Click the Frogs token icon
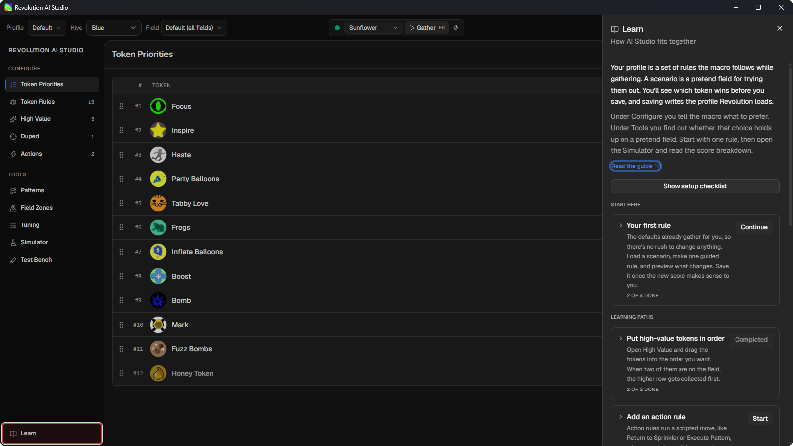 click(158, 227)
